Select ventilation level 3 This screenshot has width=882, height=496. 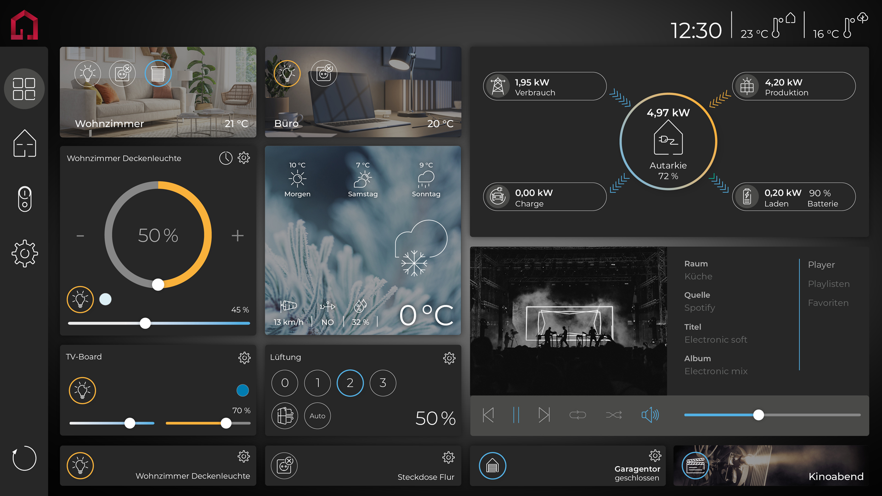(x=383, y=383)
